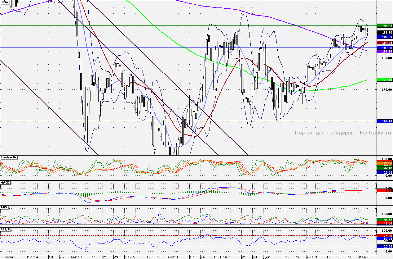Screen dimensions: 393x259
Task: Select the black 188.16 current price label
Action: click(x=384, y=32)
